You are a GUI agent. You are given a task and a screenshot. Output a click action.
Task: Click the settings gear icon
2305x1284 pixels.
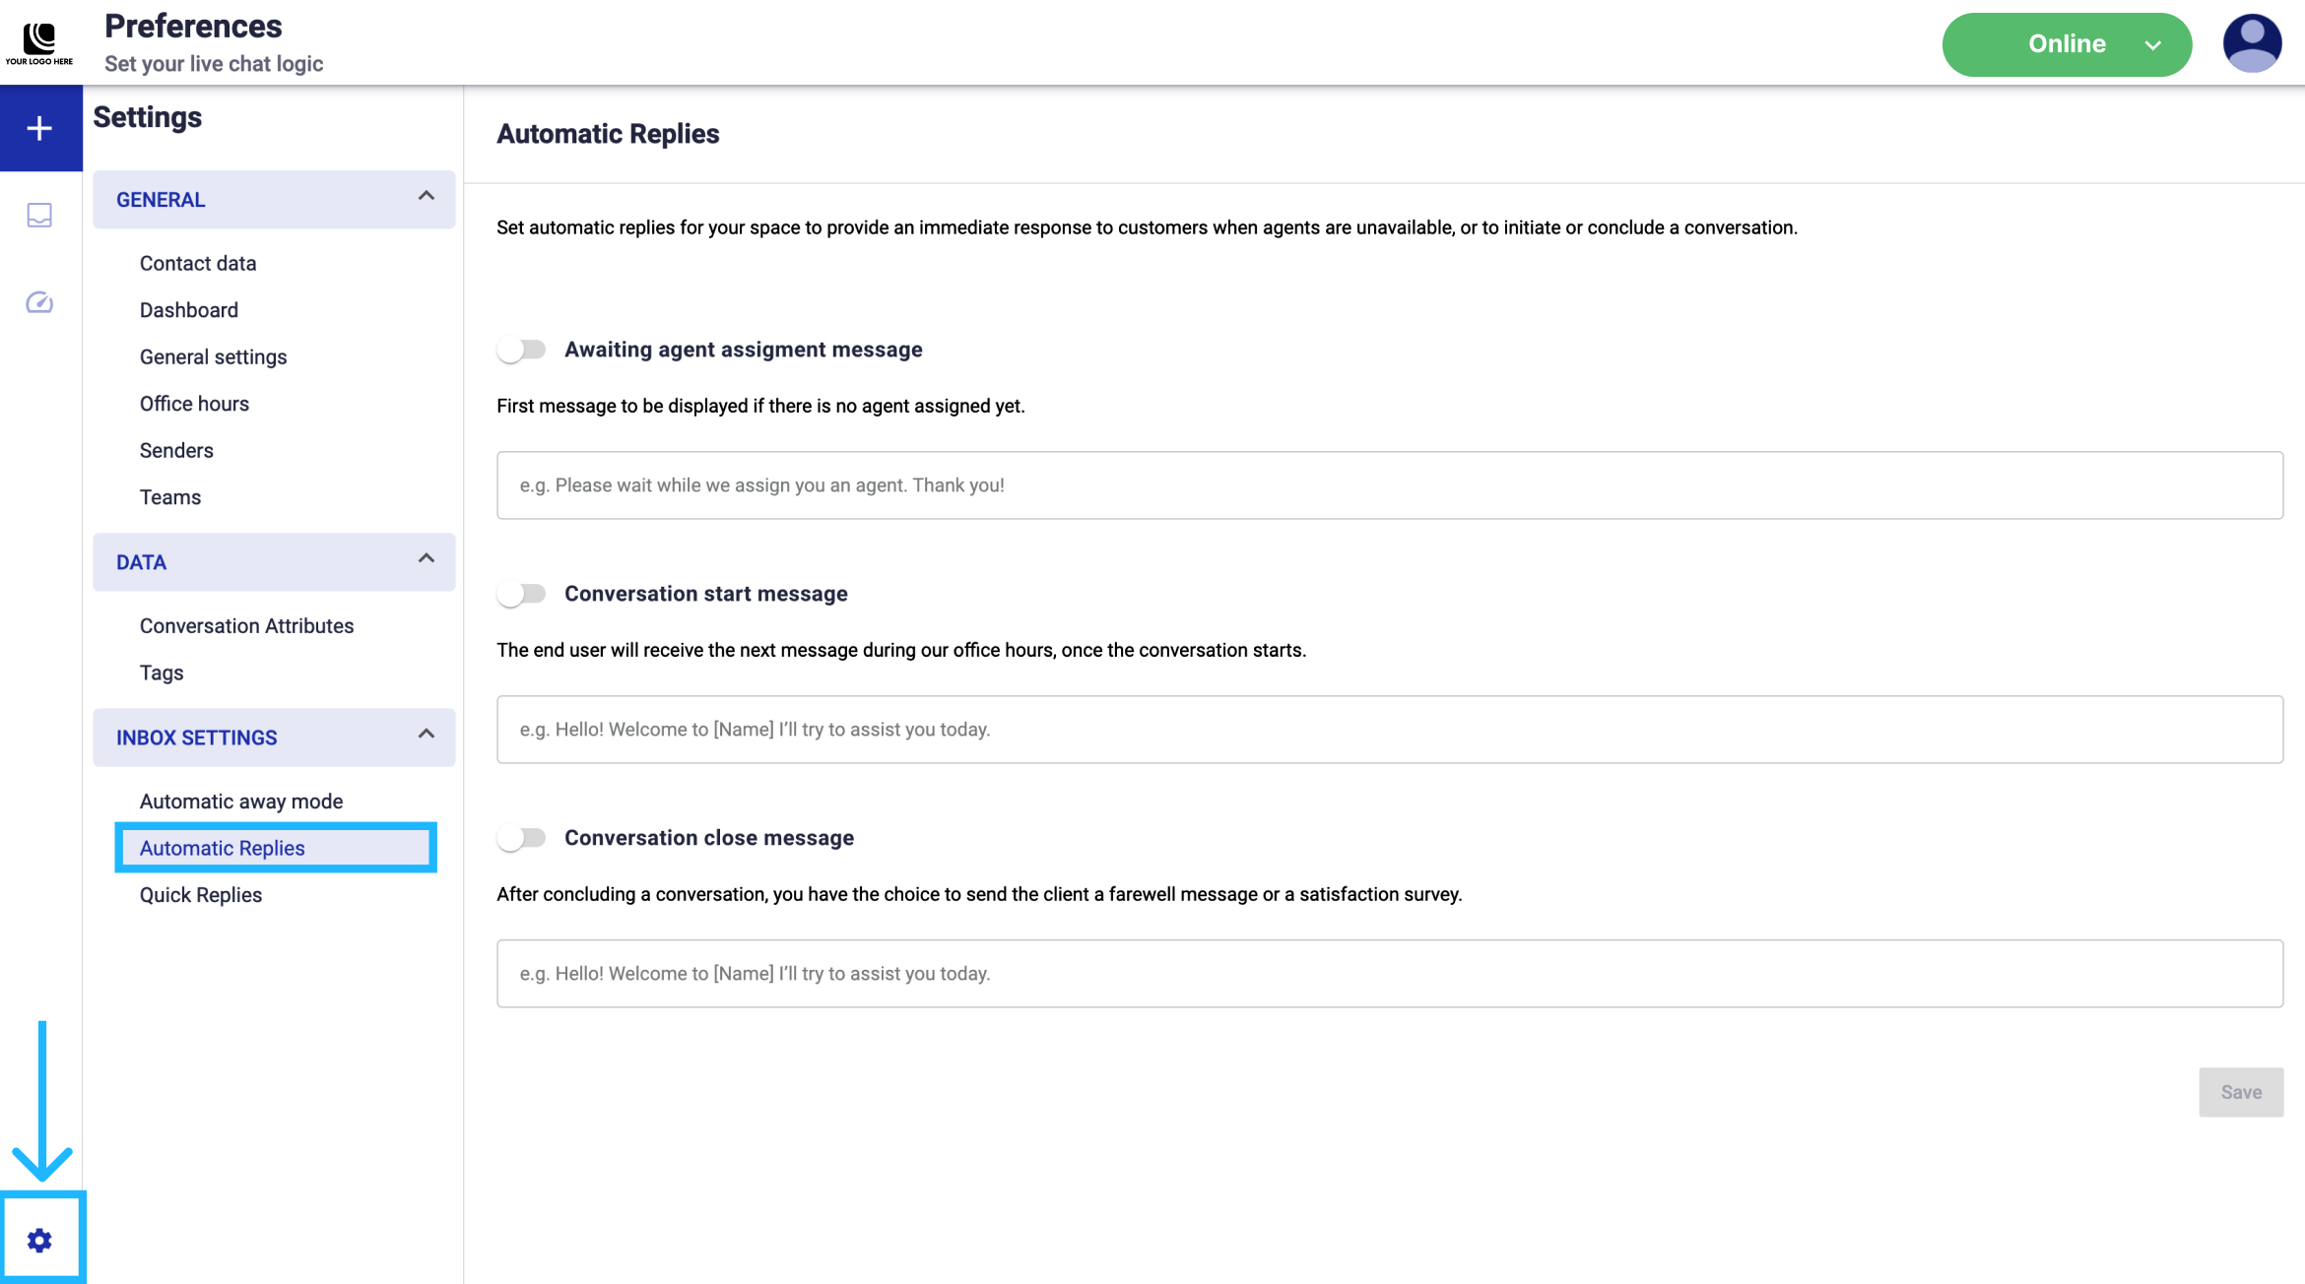39,1240
